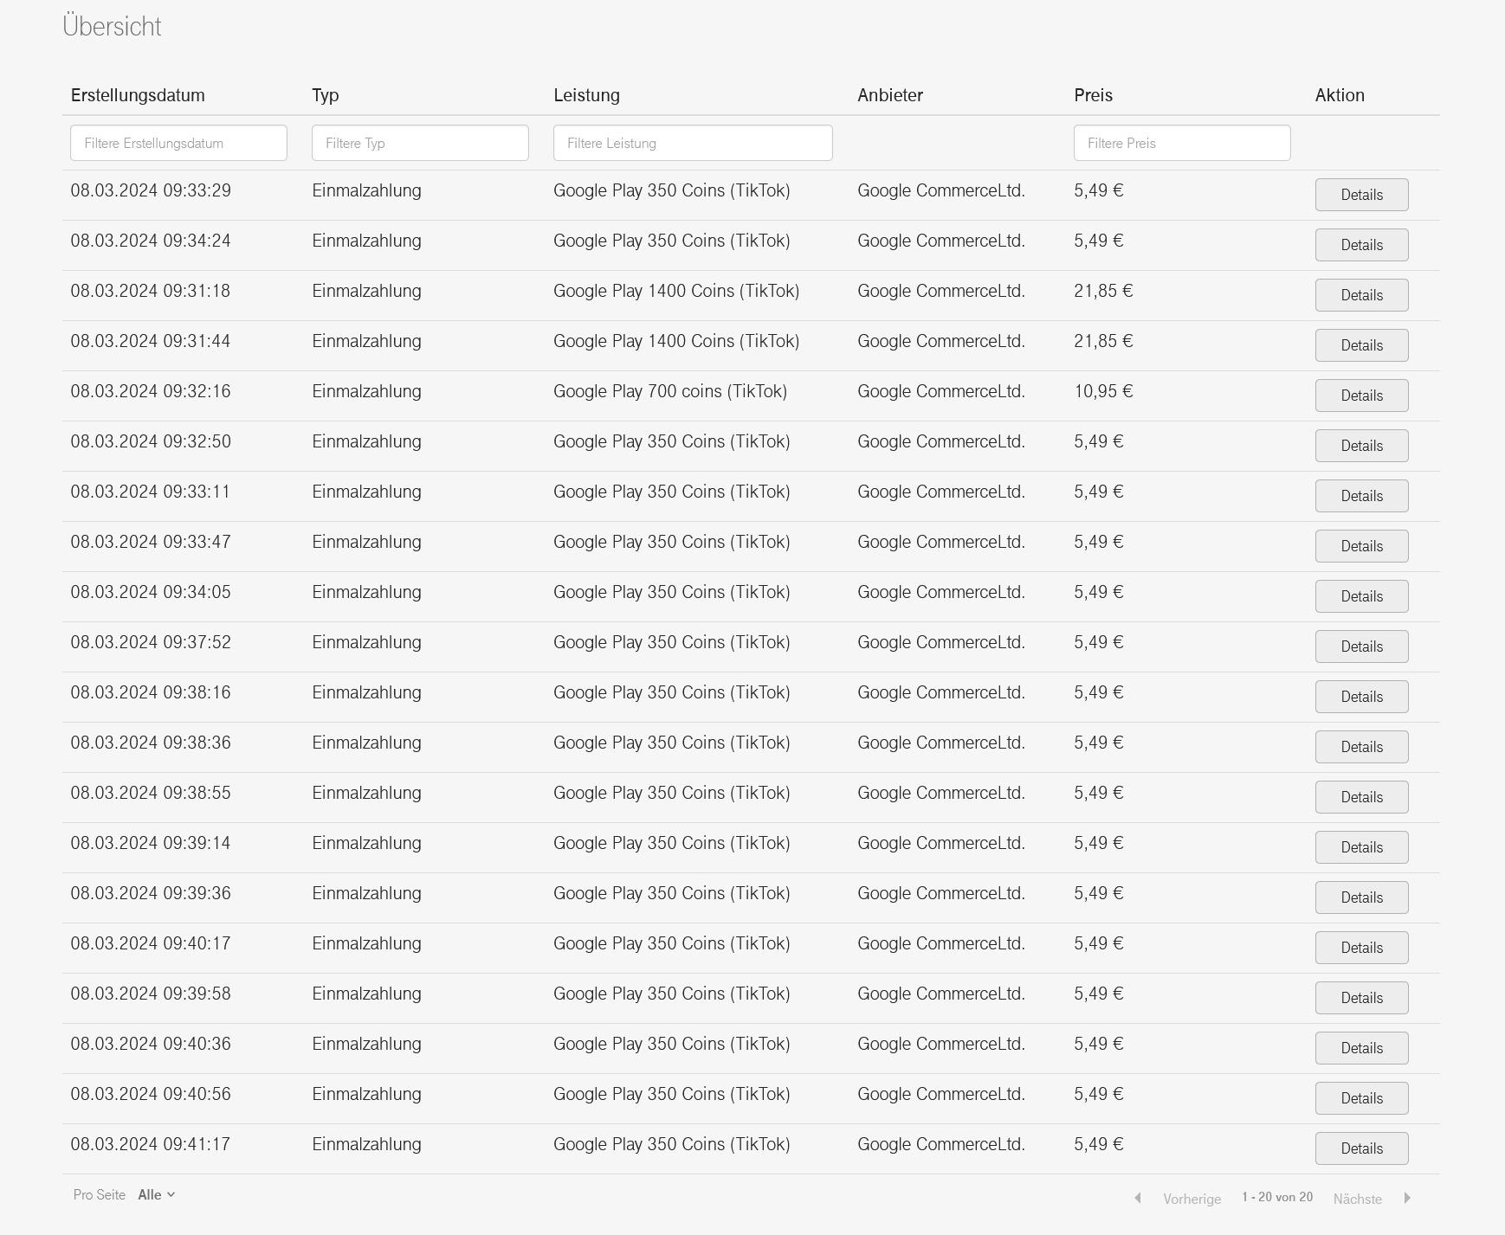Focus the Filtere Erstellungsdatum input field

pos(178,143)
